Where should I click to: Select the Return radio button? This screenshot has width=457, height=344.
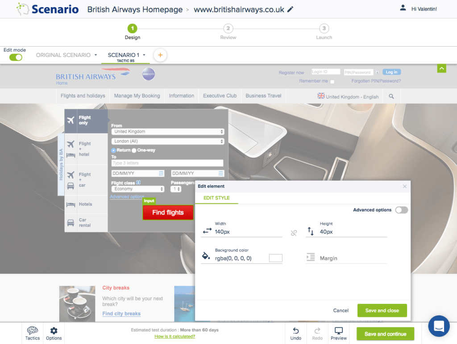(x=113, y=150)
